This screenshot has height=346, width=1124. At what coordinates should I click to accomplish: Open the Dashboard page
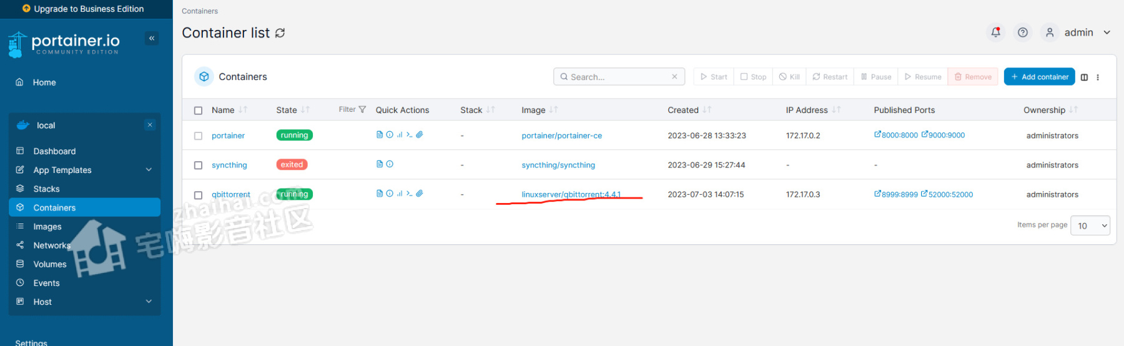click(54, 151)
